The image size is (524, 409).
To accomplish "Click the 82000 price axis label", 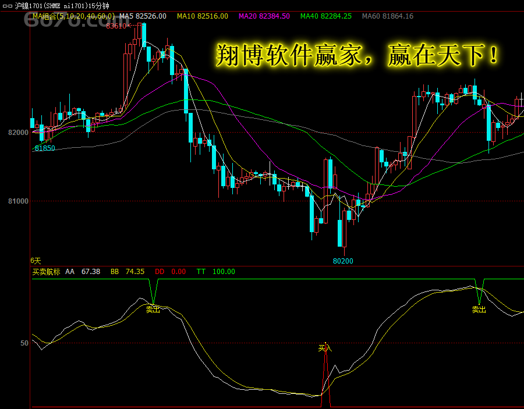I will [19, 133].
